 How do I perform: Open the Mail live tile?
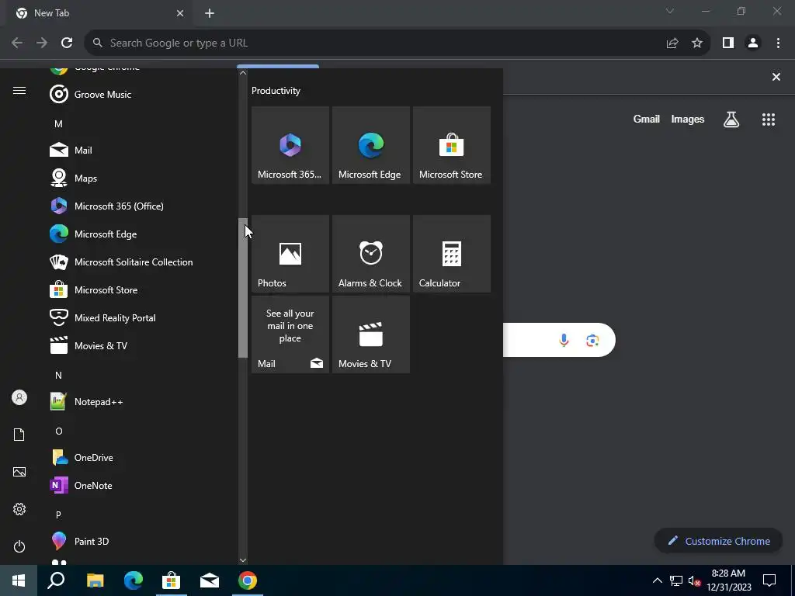pyautogui.click(x=290, y=334)
